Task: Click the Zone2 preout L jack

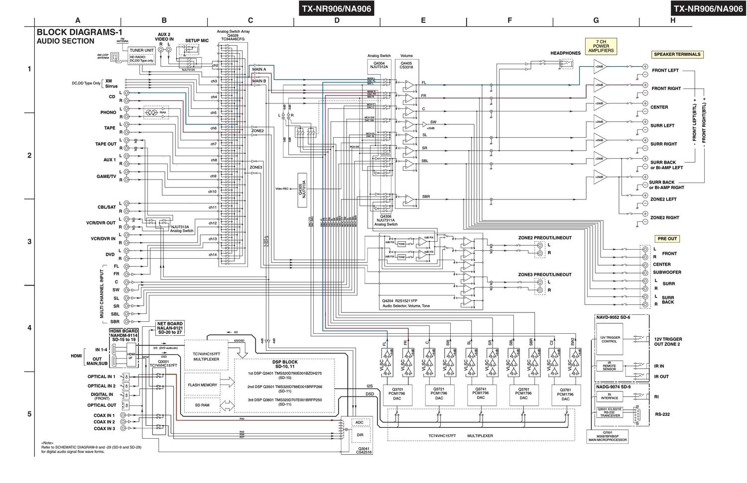Action: coord(540,245)
